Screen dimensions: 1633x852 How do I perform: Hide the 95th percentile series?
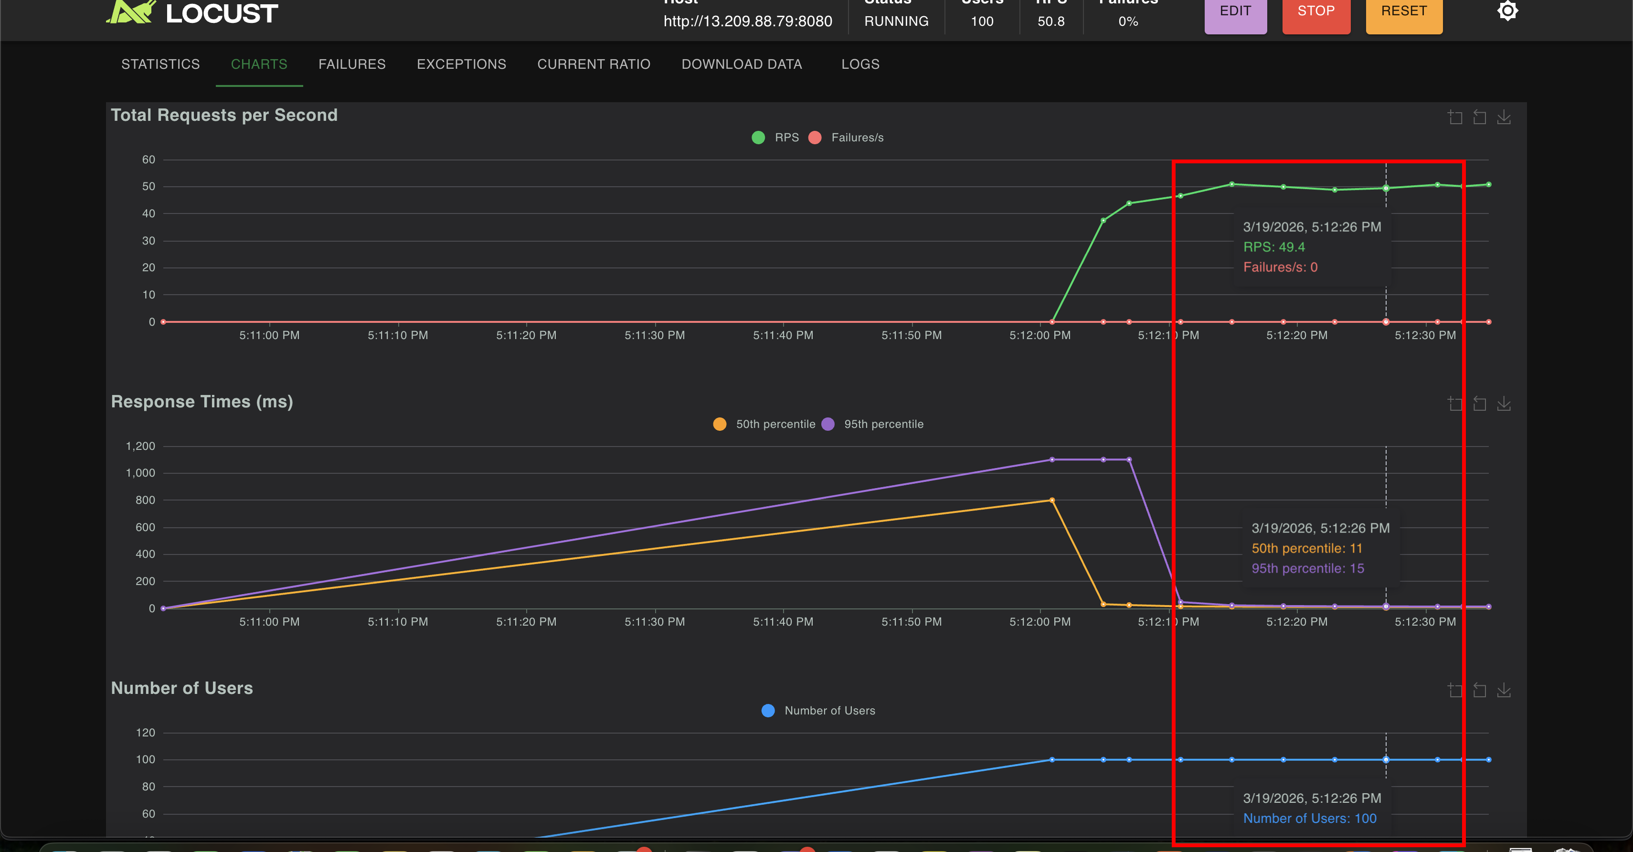tap(872, 424)
